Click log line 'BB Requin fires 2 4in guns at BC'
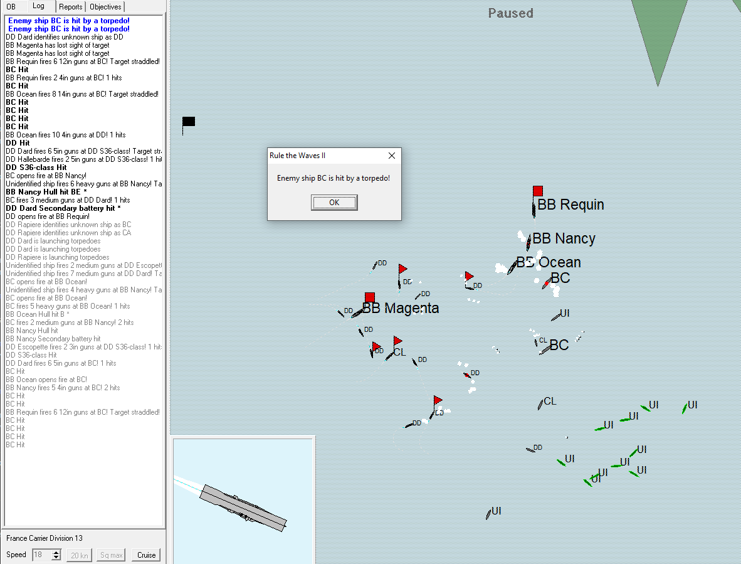This screenshot has height=564, width=741. tap(64, 78)
